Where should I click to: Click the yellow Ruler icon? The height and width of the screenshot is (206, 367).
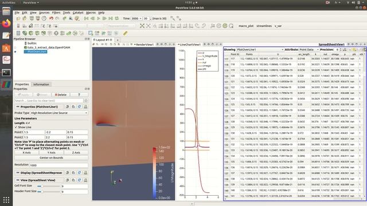126,33
